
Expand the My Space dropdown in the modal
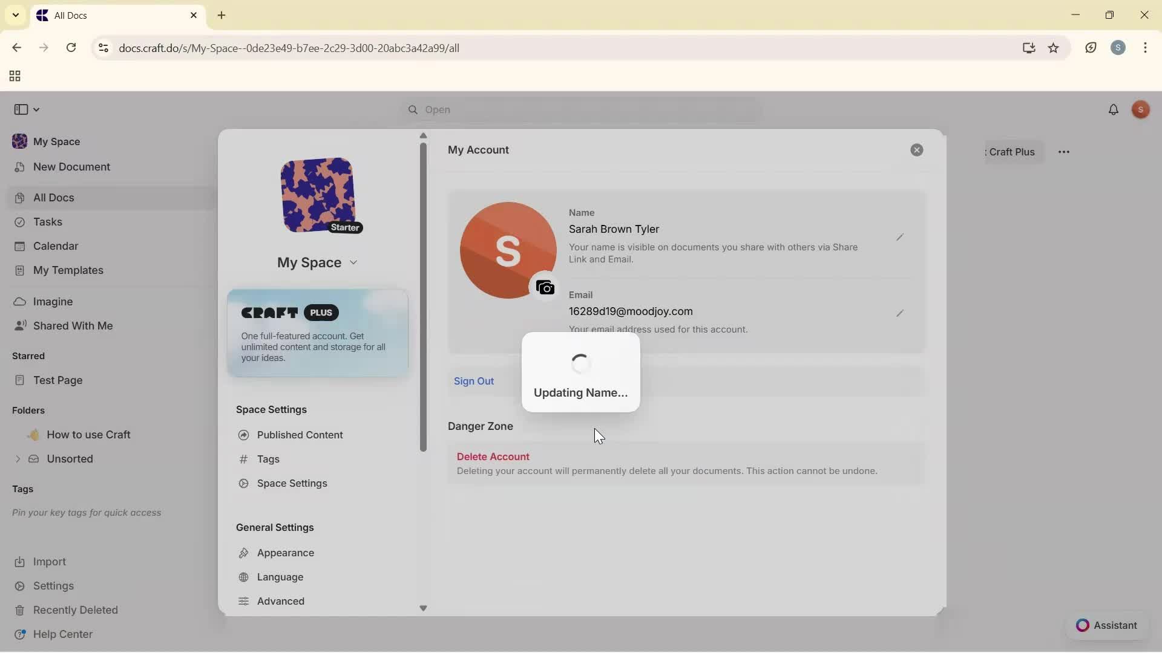click(354, 262)
